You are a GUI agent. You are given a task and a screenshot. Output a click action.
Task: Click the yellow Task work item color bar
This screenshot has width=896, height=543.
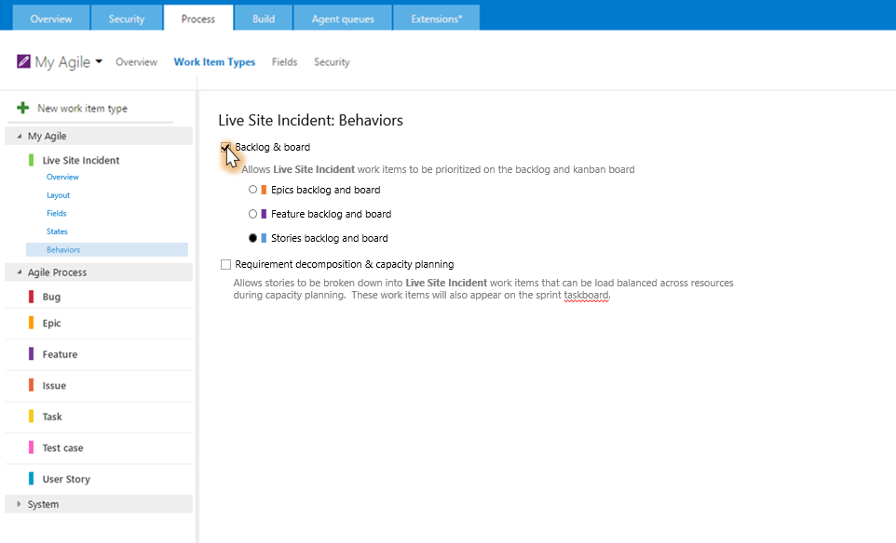point(32,417)
